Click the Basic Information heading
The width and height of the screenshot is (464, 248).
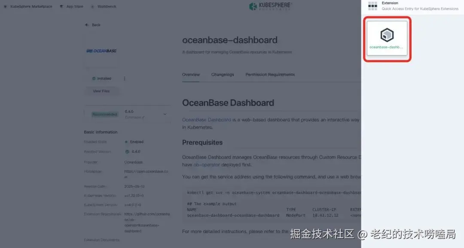click(101, 132)
